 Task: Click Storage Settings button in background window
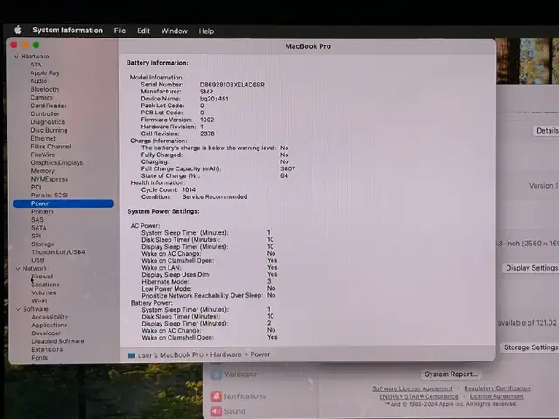pyautogui.click(x=530, y=347)
